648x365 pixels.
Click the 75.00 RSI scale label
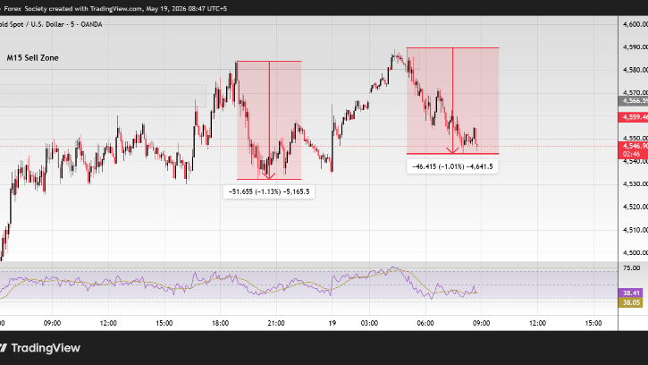tap(632, 268)
